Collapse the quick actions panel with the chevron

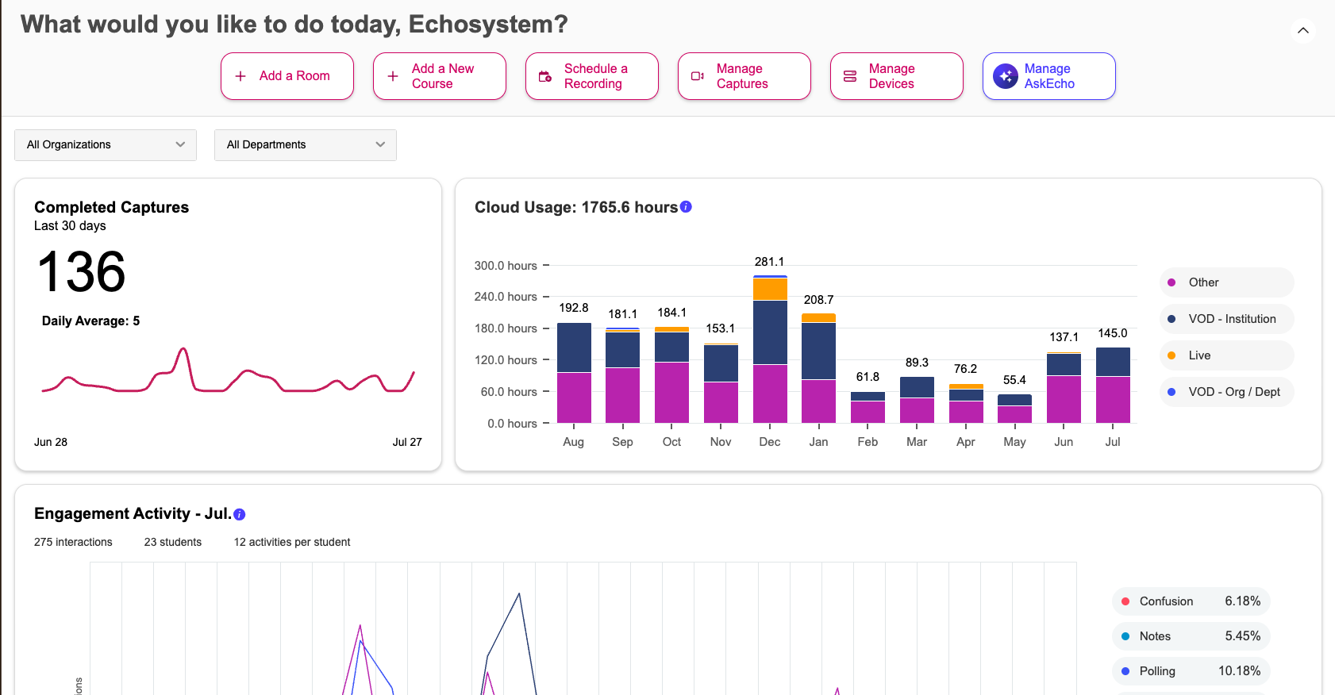pos(1303,31)
